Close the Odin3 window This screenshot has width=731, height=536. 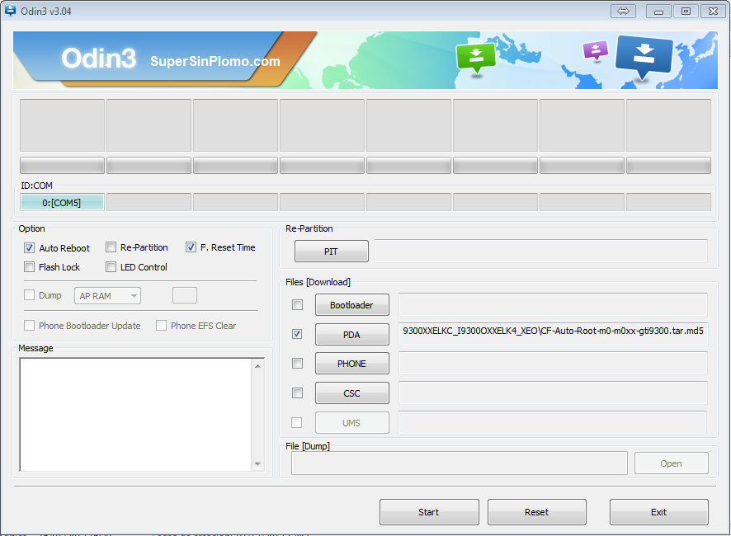(714, 12)
